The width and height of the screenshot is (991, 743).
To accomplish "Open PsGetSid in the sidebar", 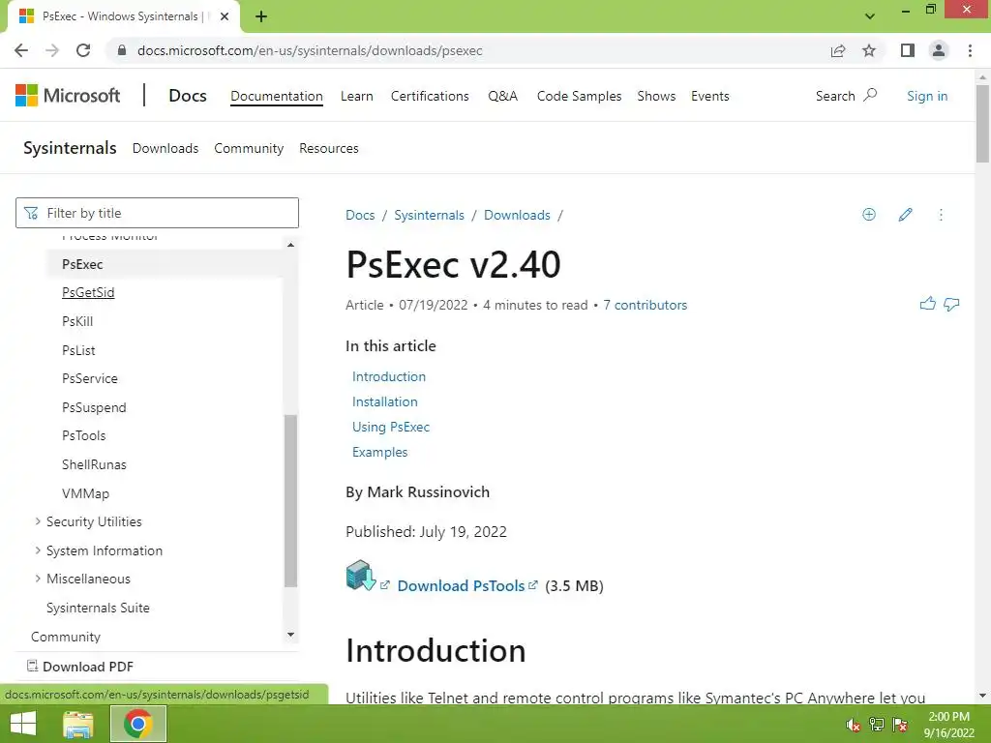I will 88,292.
